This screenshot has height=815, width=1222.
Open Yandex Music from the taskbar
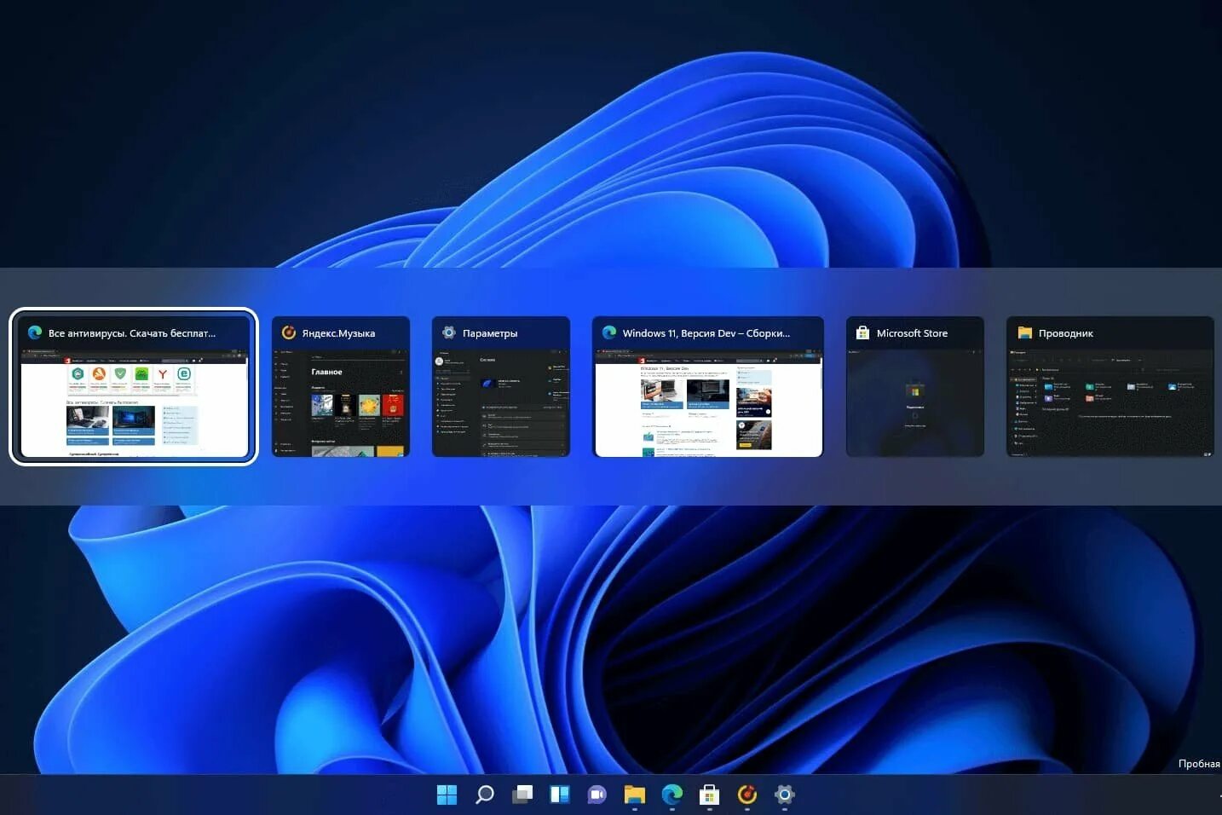pyautogui.click(x=746, y=795)
